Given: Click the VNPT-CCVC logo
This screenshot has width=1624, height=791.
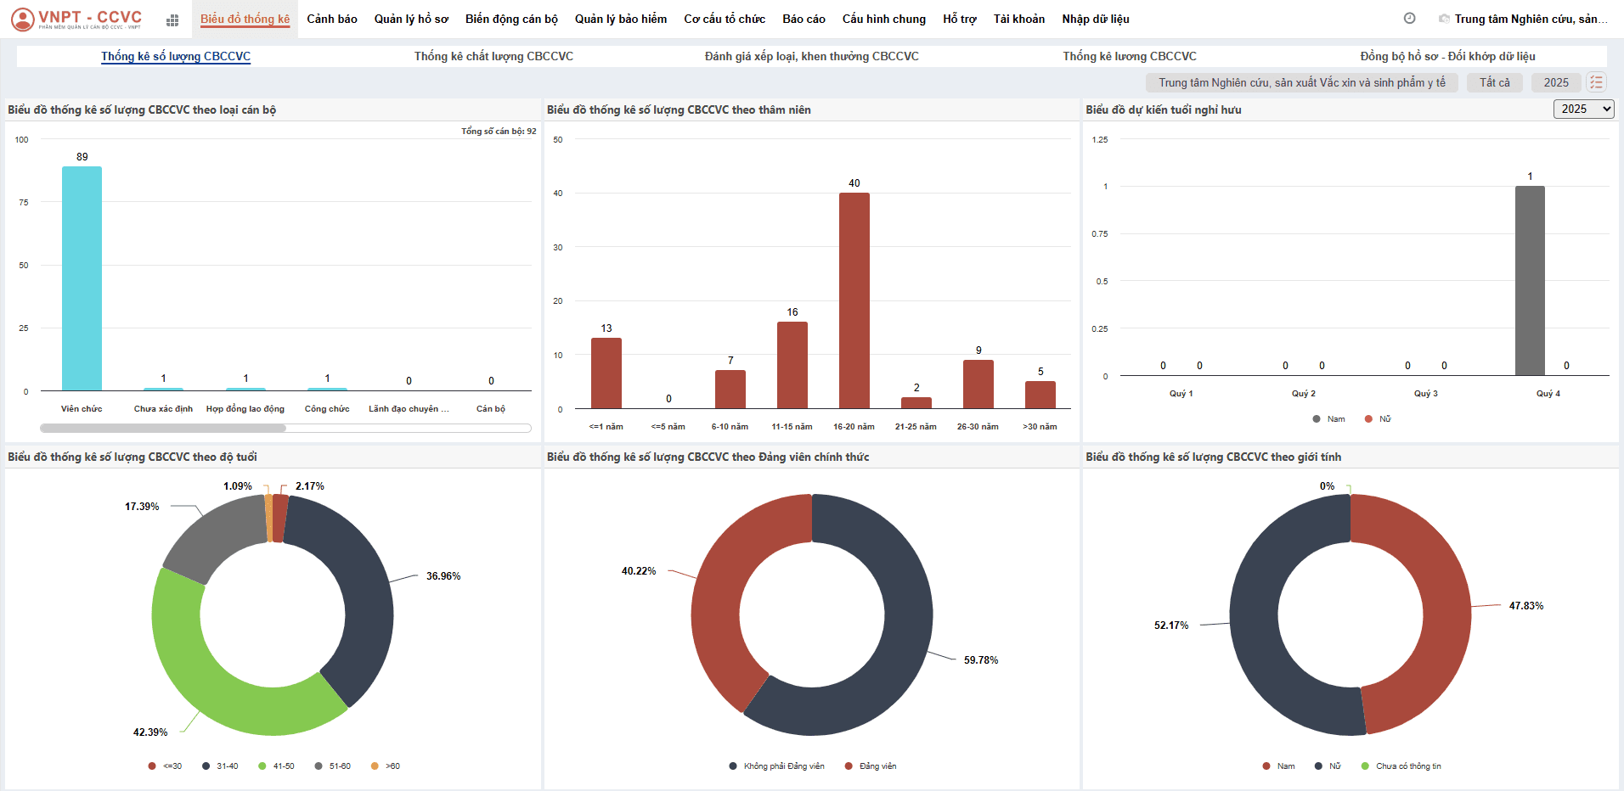Looking at the screenshot, I should [x=77, y=19].
